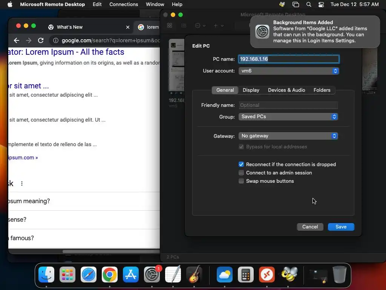Select the lorem Chrome tab
This screenshot has width=386, height=290.
coord(147,27)
